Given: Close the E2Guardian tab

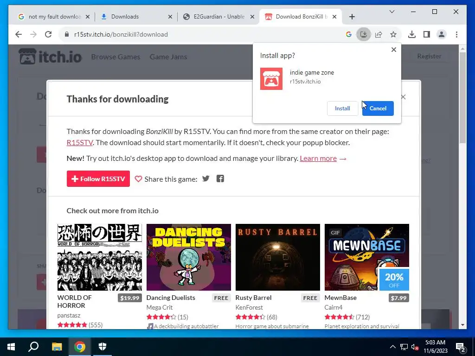Looking at the screenshot, I should (x=252, y=17).
